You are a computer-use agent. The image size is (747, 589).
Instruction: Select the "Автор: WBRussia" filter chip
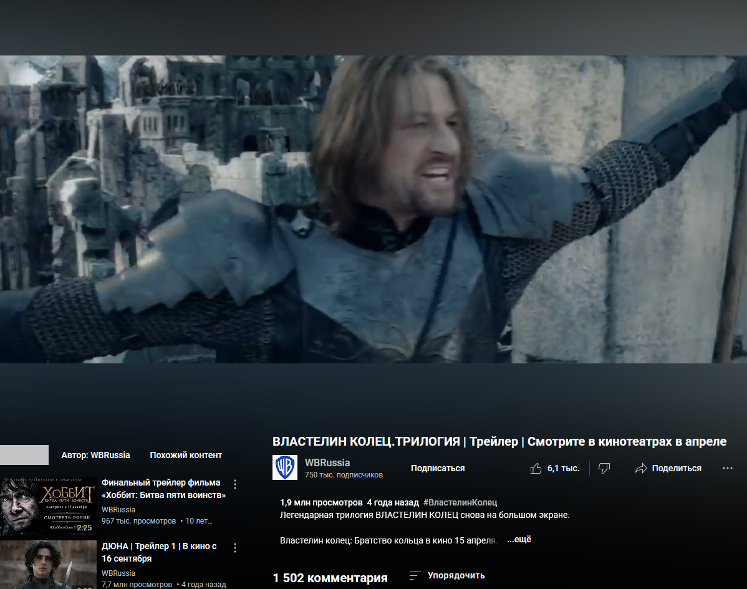95,455
